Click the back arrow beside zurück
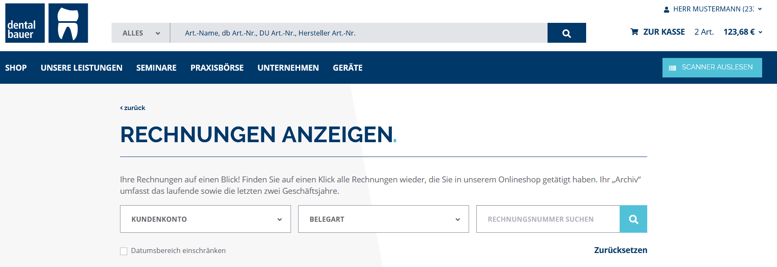777x267 pixels. (122, 108)
